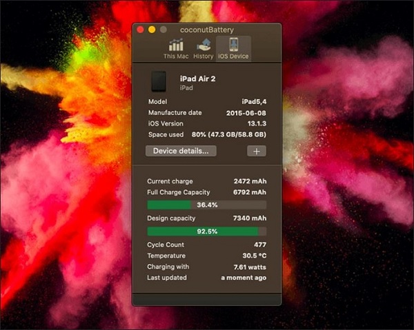
Task: Click the Charging with 7.61 watts value
Action: pos(249,267)
